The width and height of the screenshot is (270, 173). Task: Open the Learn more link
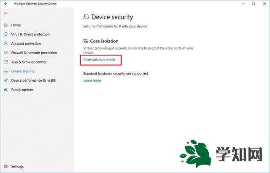pos(92,80)
